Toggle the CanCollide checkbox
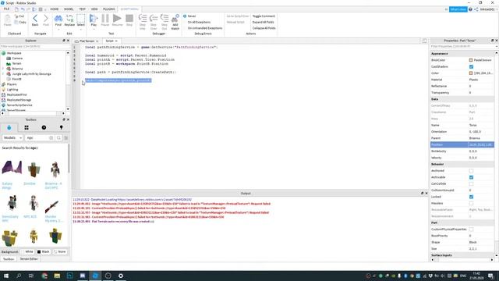Image resolution: width=499 pixels, height=281 pixels. [471, 184]
